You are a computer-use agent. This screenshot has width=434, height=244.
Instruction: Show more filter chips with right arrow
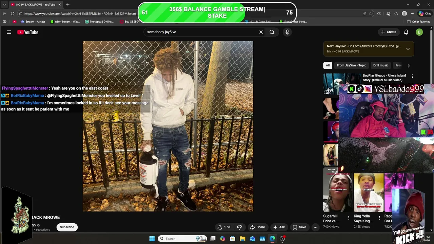(x=409, y=66)
